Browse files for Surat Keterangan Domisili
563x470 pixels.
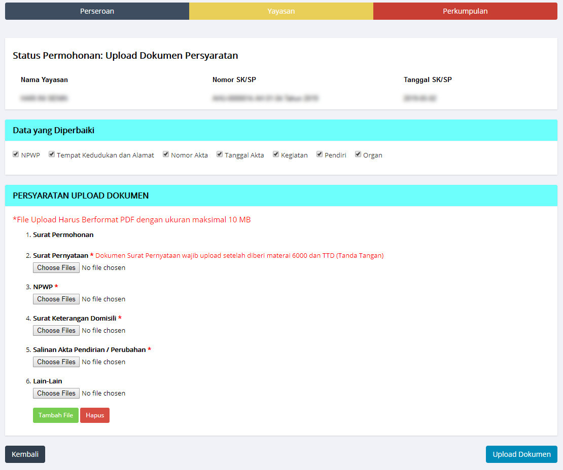[56, 330]
